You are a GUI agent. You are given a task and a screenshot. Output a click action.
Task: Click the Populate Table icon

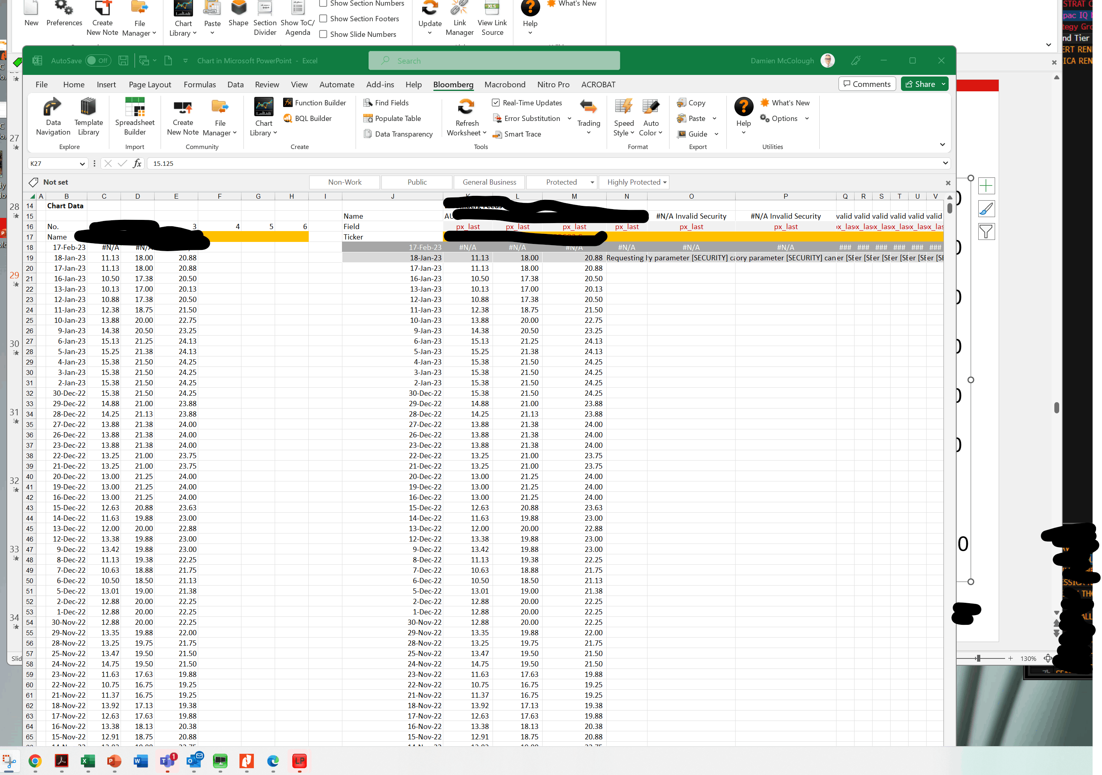pos(368,118)
